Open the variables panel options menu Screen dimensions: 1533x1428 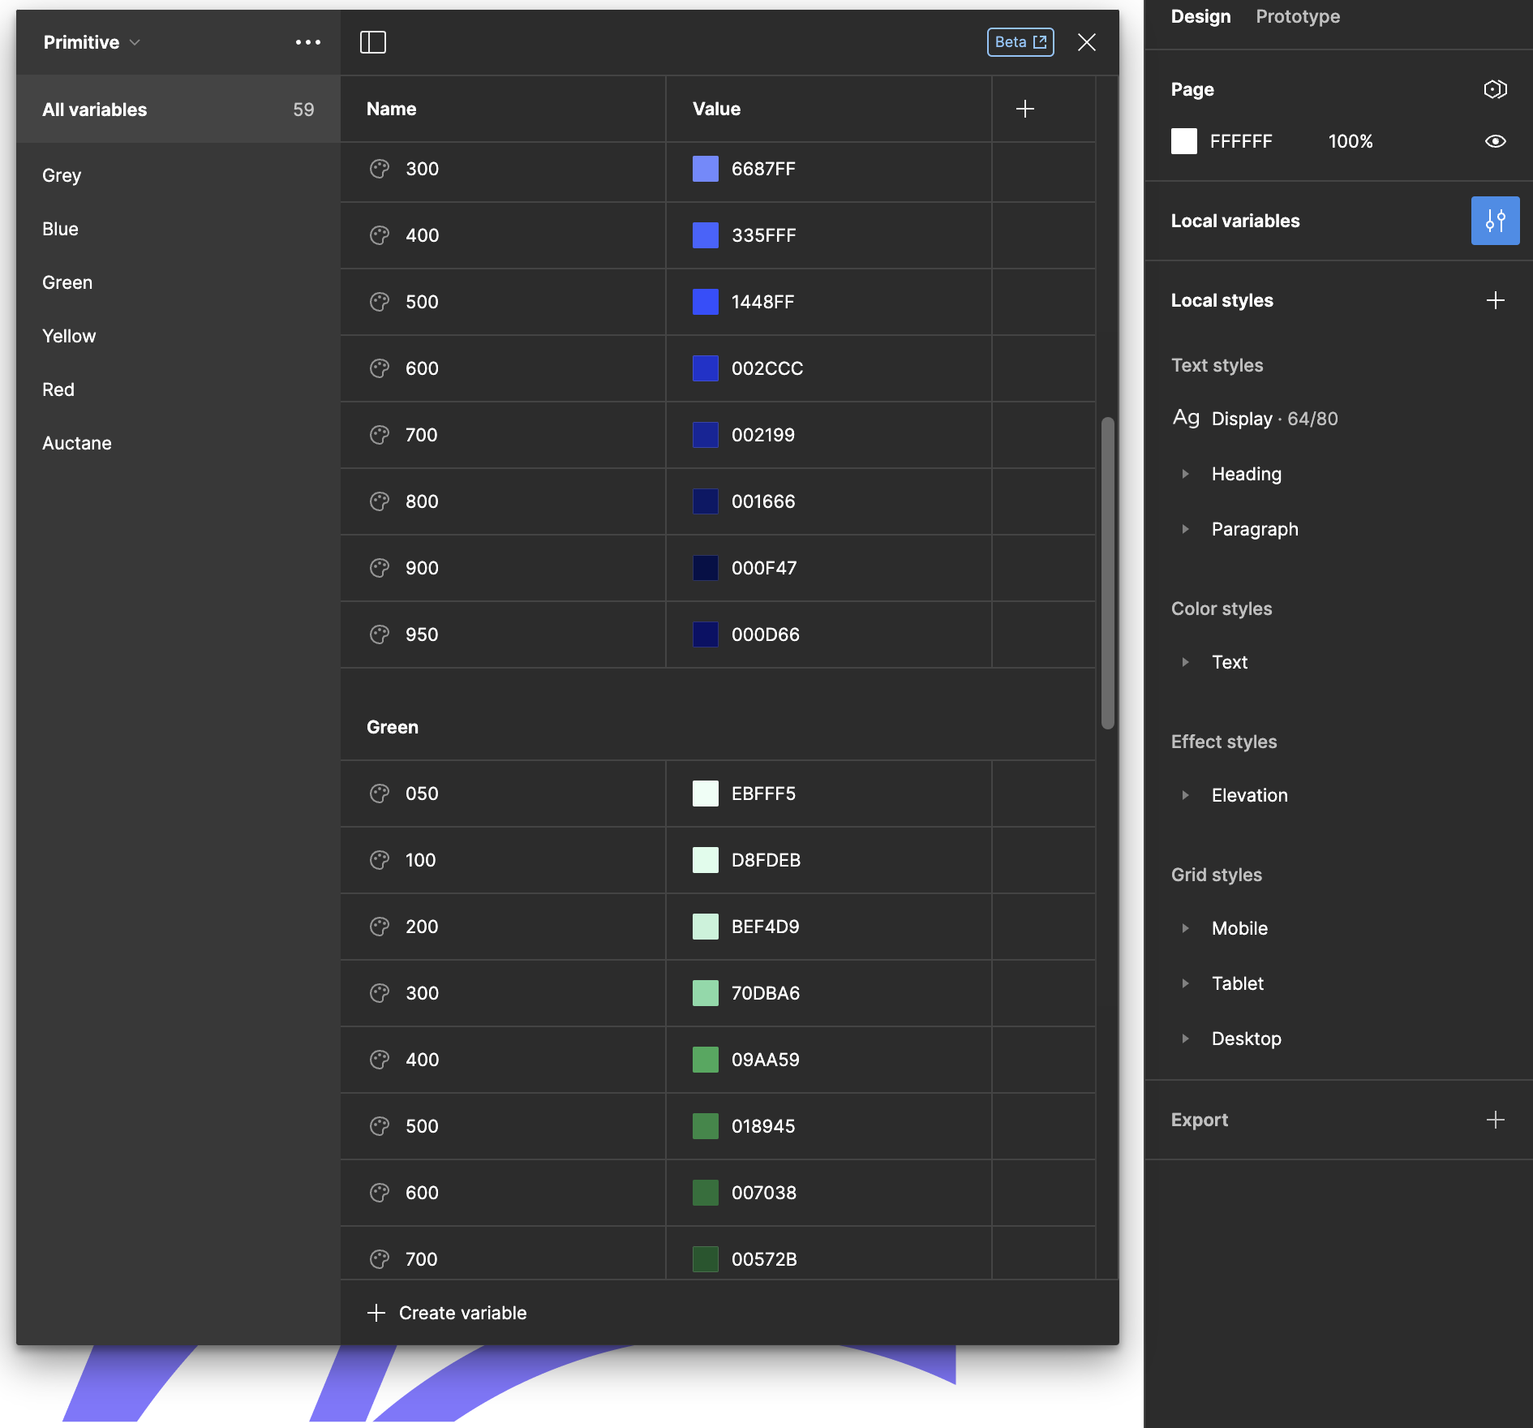[307, 42]
